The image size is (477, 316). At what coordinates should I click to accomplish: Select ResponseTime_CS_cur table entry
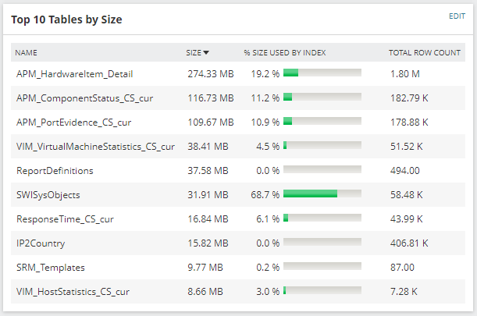[69, 219]
